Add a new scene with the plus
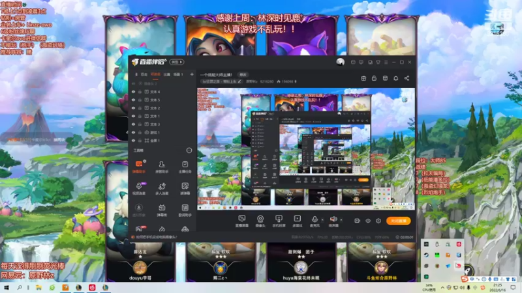 (x=192, y=74)
